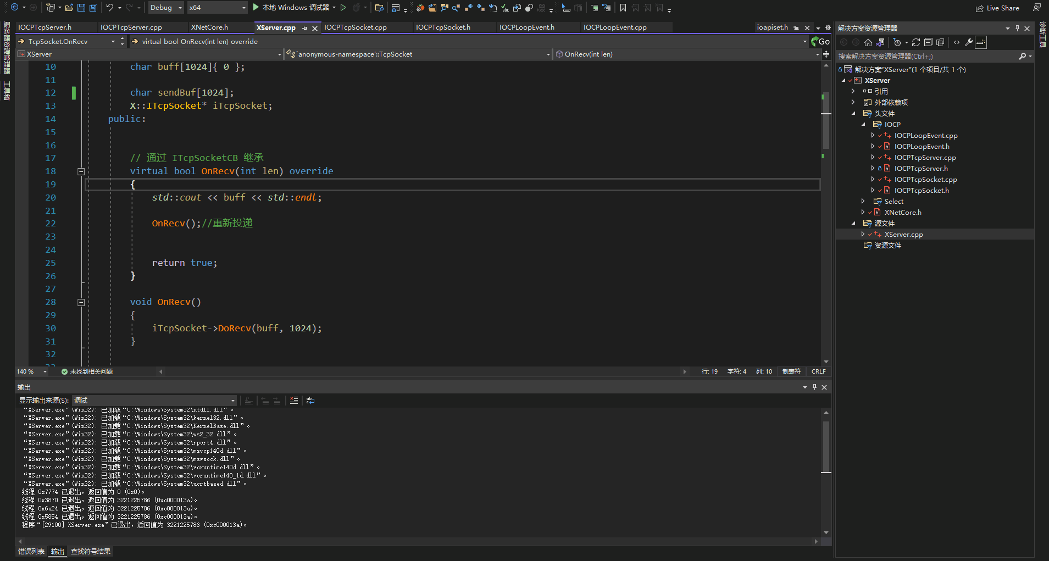Click the green Go button

tap(820, 41)
